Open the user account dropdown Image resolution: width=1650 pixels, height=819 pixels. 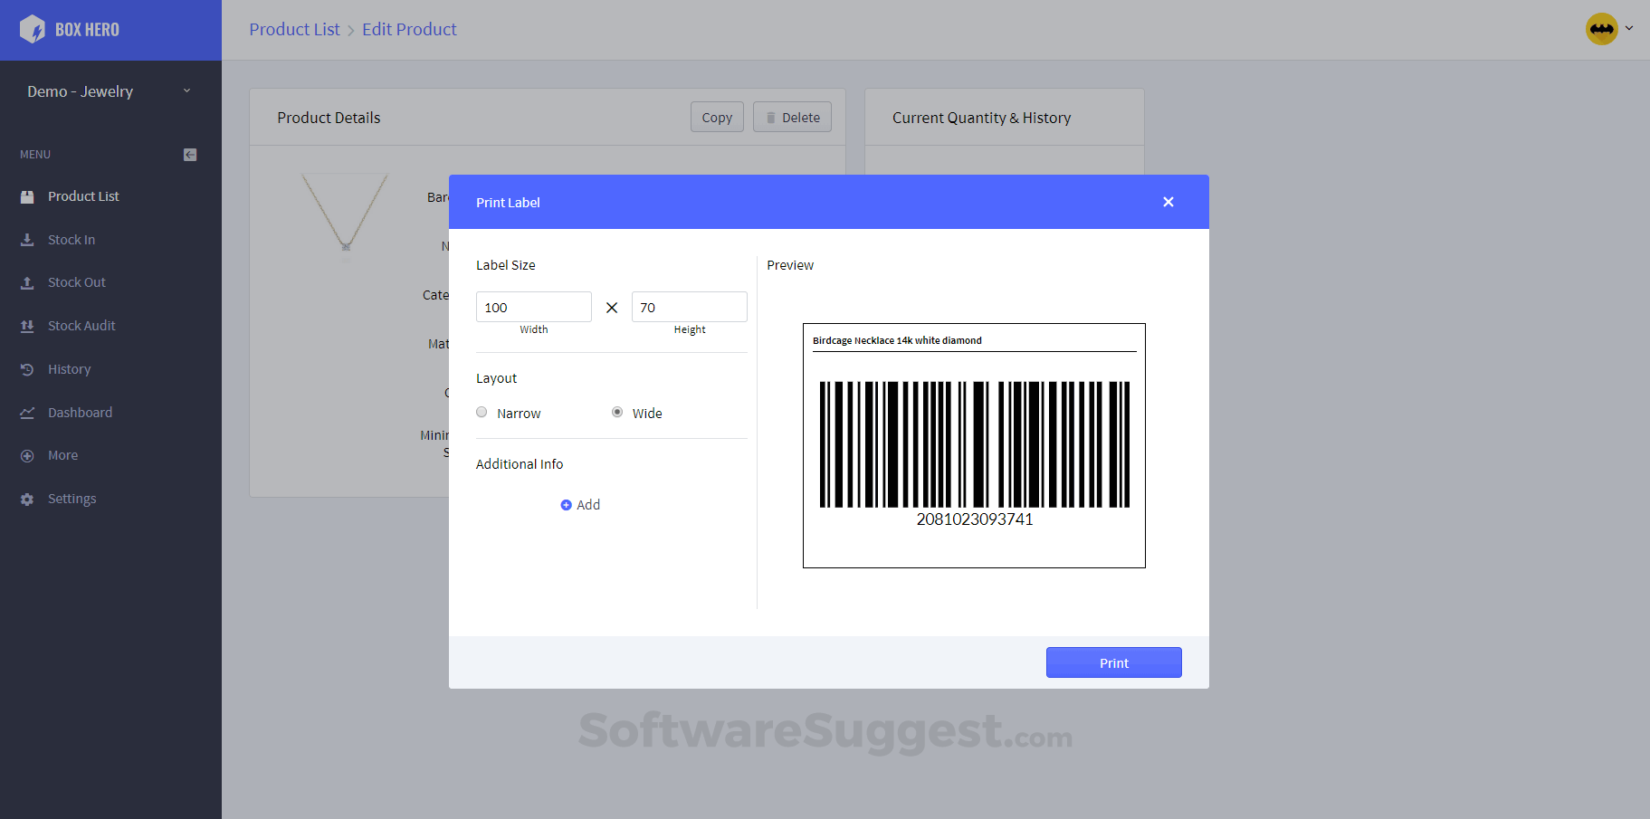pyautogui.click(x=1612, y=29)
